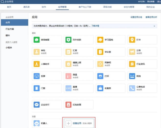Image resolution: width=161 pixels, height=128 pixels.
Task: Open the 了解详情 link
Action: pyautogui.click(x=95, y=26)
